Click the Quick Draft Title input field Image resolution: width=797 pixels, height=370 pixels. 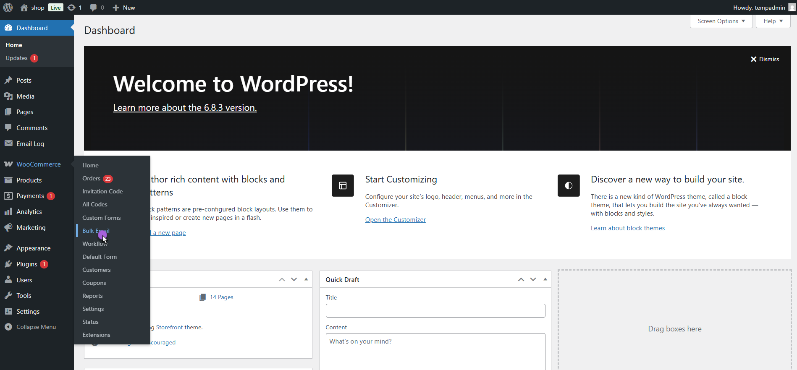[x=435, y=311]
